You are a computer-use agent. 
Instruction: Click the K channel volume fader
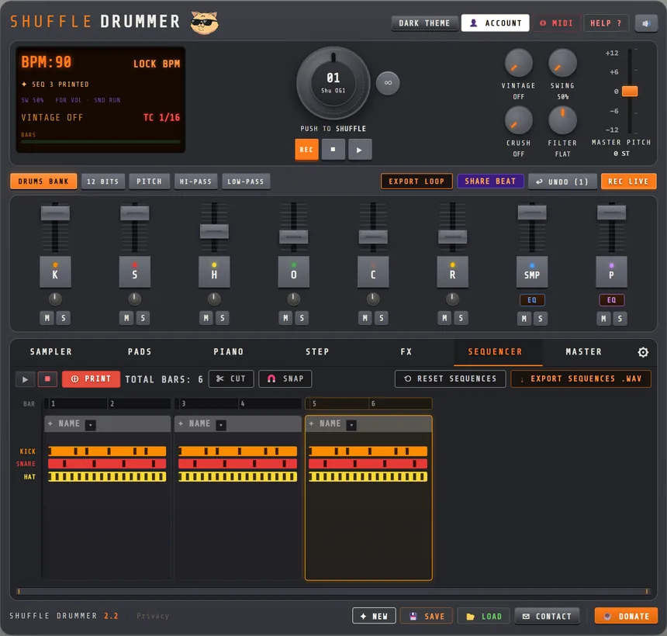(55, 213)
